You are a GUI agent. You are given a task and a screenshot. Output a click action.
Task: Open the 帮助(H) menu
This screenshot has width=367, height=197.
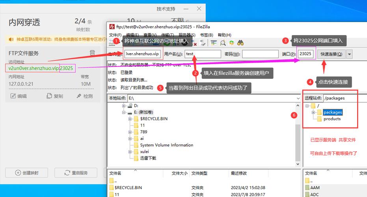coord(224,35)
